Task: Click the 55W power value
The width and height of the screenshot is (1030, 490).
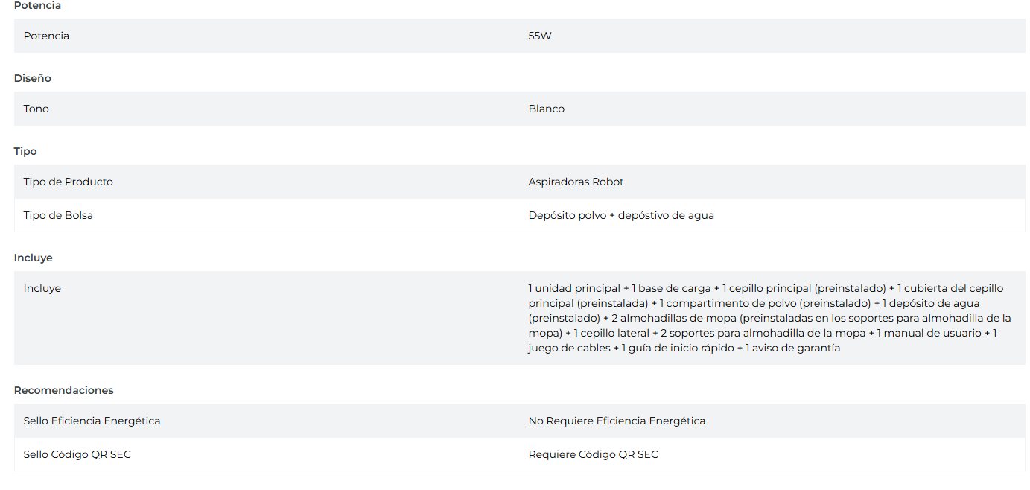Action: click(540, 36)
